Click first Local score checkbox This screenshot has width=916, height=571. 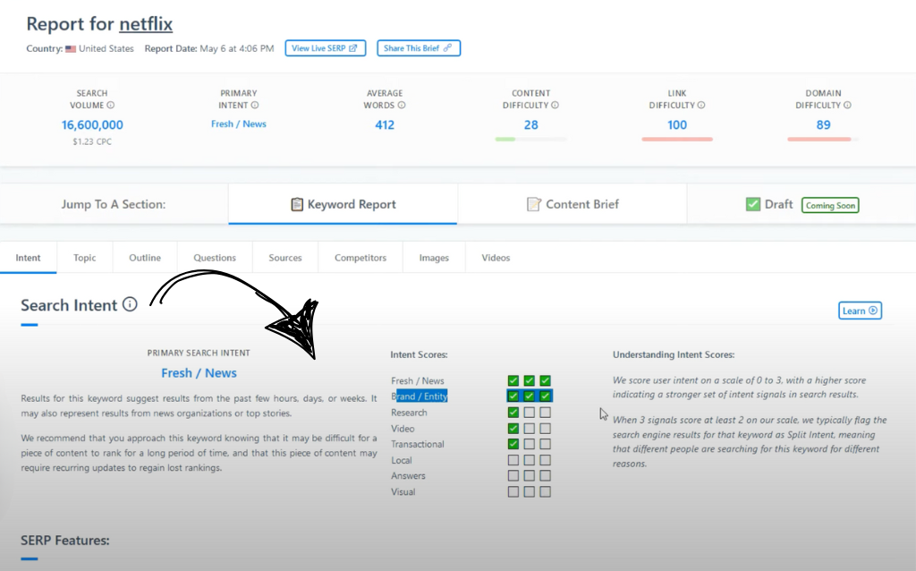513,460
